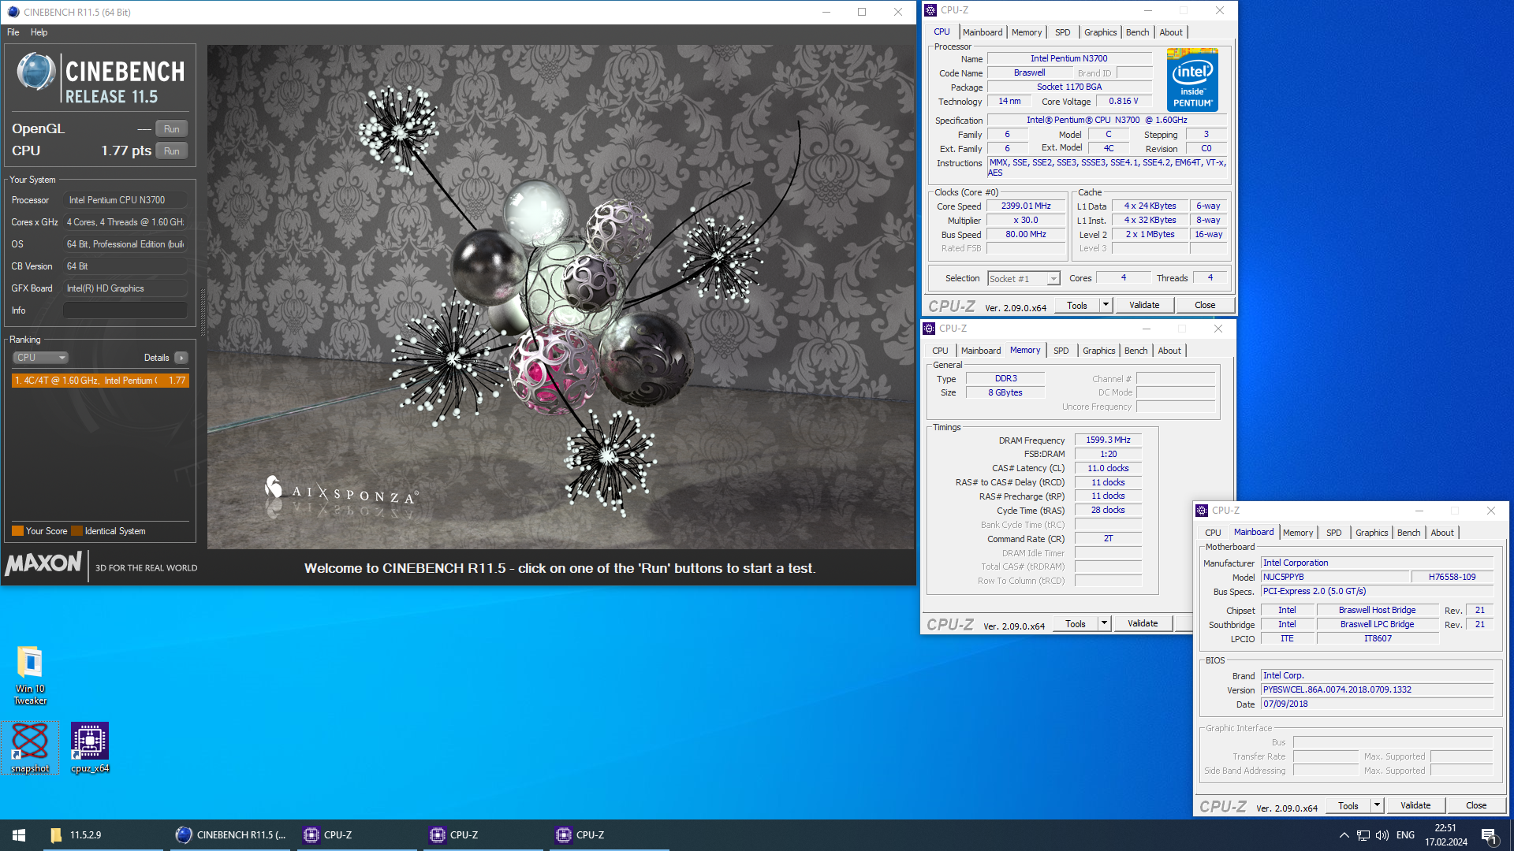Click Tools button in CPU-Z Memory window
The height and width of the screenshot is (851, 1514).
click(x=1076, y=623)
